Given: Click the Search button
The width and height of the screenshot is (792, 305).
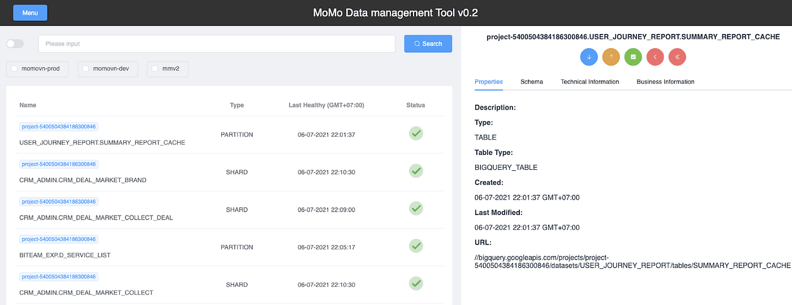Looking at the screenshot, I should (428, 44).
